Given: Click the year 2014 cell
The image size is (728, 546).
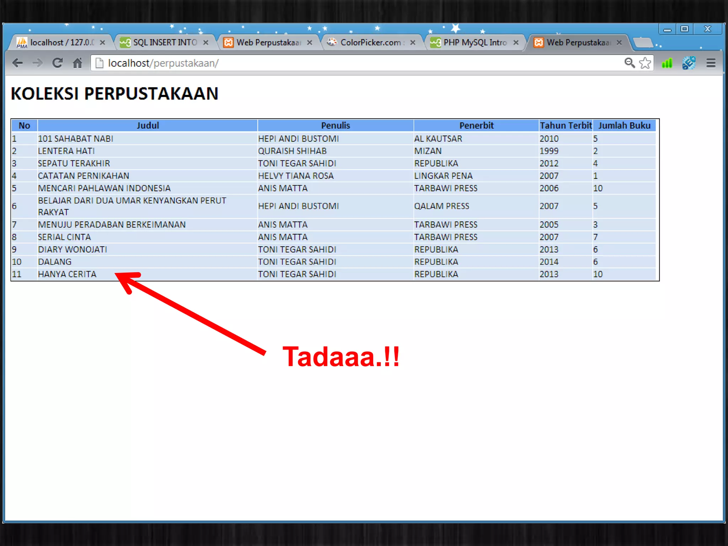Looking at the screenshot, I should point(566,262).
